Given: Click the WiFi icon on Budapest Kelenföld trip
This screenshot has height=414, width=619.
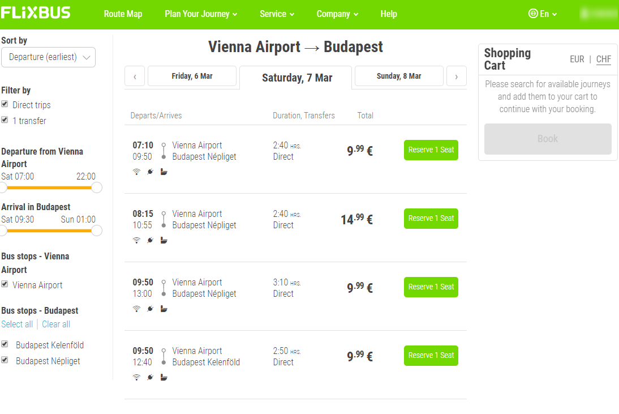Looking at the screenshot, I should (x=136, y=377).
